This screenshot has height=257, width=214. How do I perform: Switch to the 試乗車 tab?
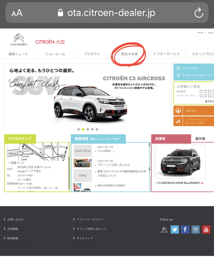tap(171, 139)
